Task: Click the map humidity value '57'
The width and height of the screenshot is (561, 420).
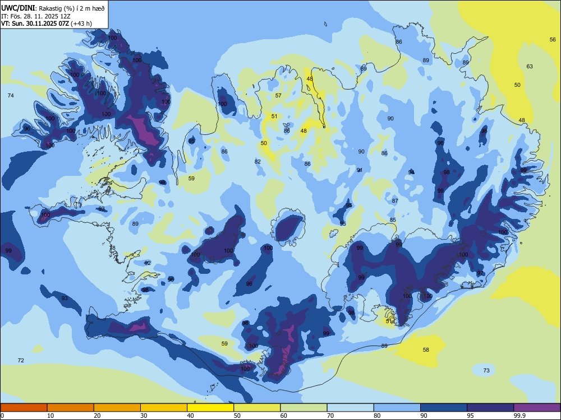Action: 278,95
